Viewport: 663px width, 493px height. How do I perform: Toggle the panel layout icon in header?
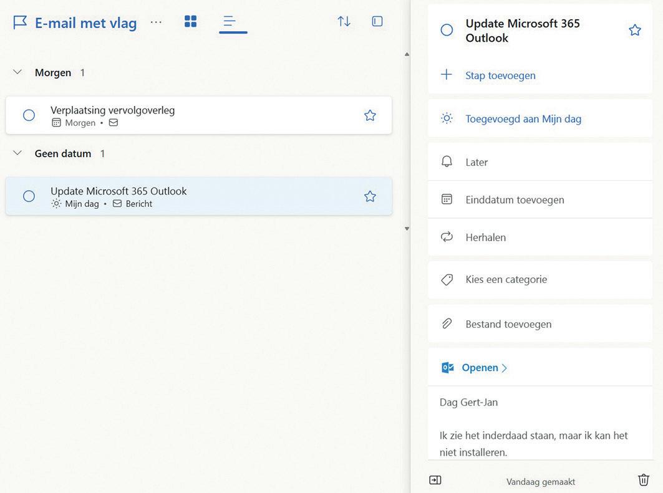(x=377, y=21)
